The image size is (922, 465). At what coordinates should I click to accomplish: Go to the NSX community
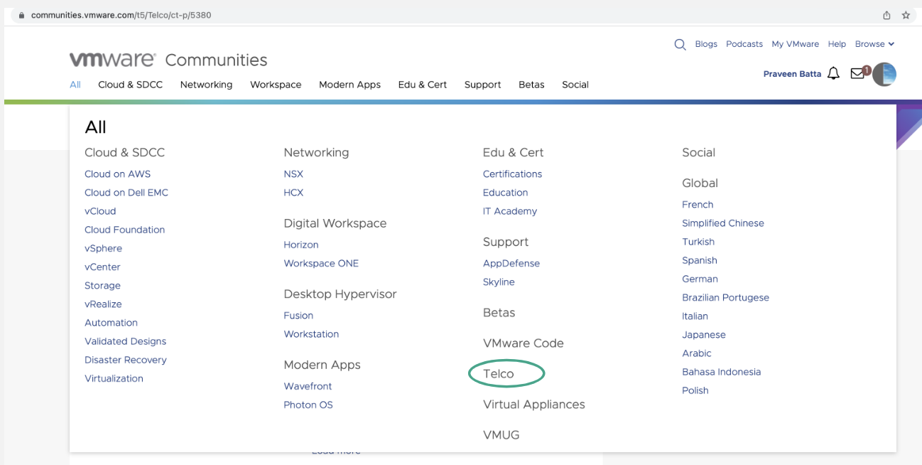pyautogui.click(x=293, y=174)
